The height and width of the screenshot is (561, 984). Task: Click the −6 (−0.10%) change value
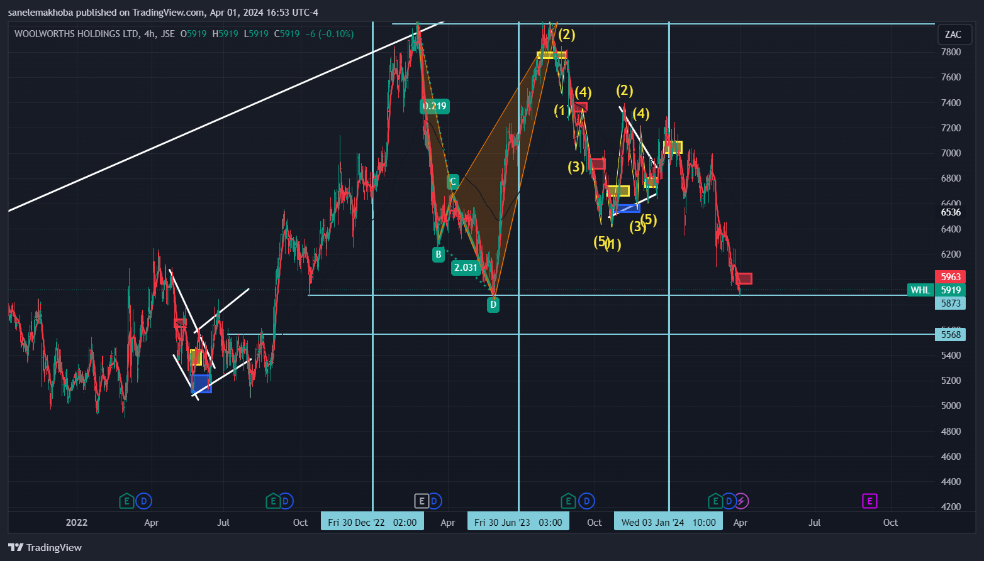329,34
